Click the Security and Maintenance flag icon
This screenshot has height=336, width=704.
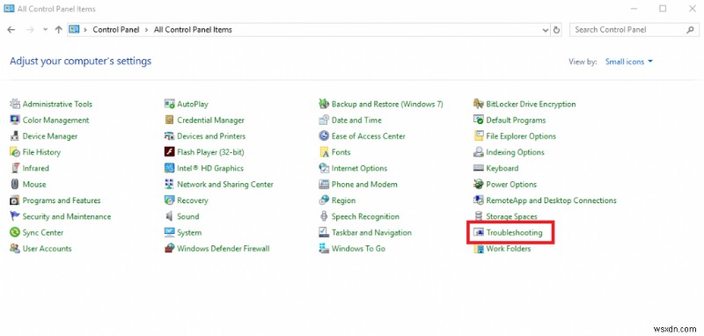(x=15, y=216)
